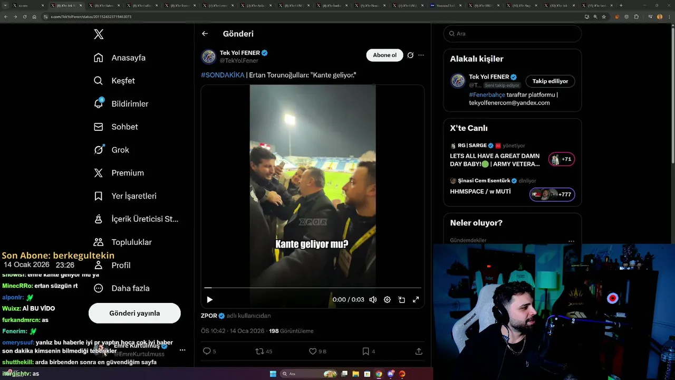Open the Chrome extensions puzzle icon
675x380 pixels.
point(637,16)
